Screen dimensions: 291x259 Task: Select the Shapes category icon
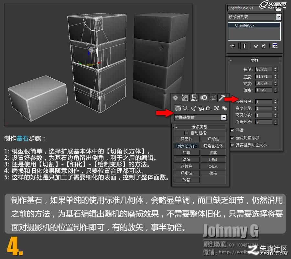click(186, 108)
